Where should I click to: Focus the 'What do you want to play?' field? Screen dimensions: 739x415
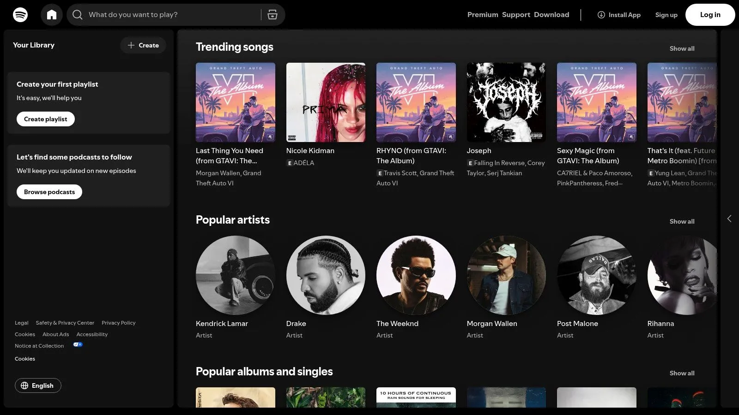[174, 15]
